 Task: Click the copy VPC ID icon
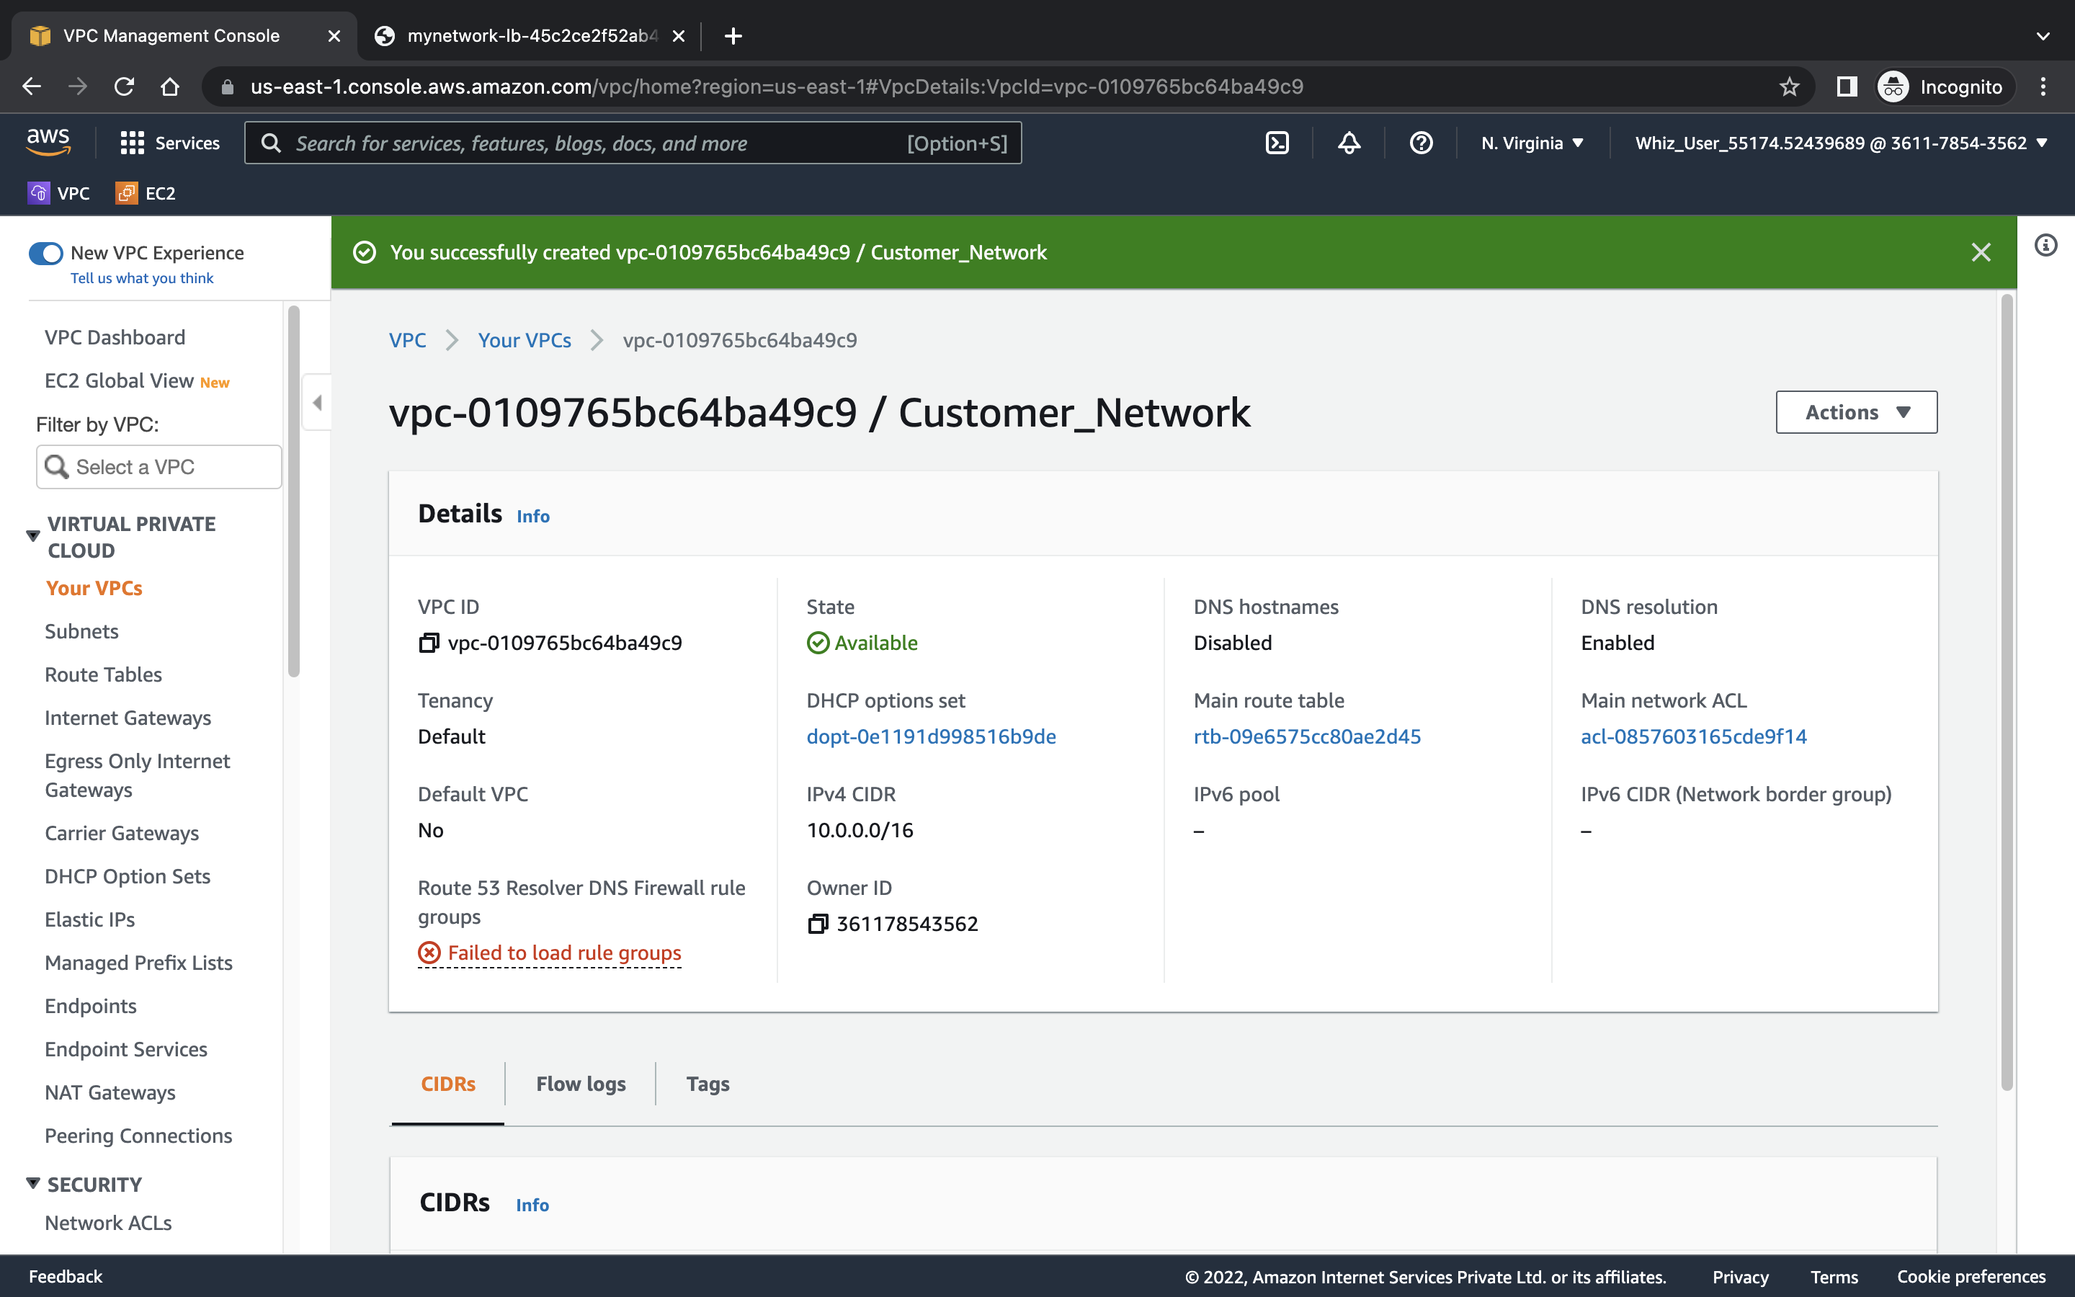tap(429, 643)
